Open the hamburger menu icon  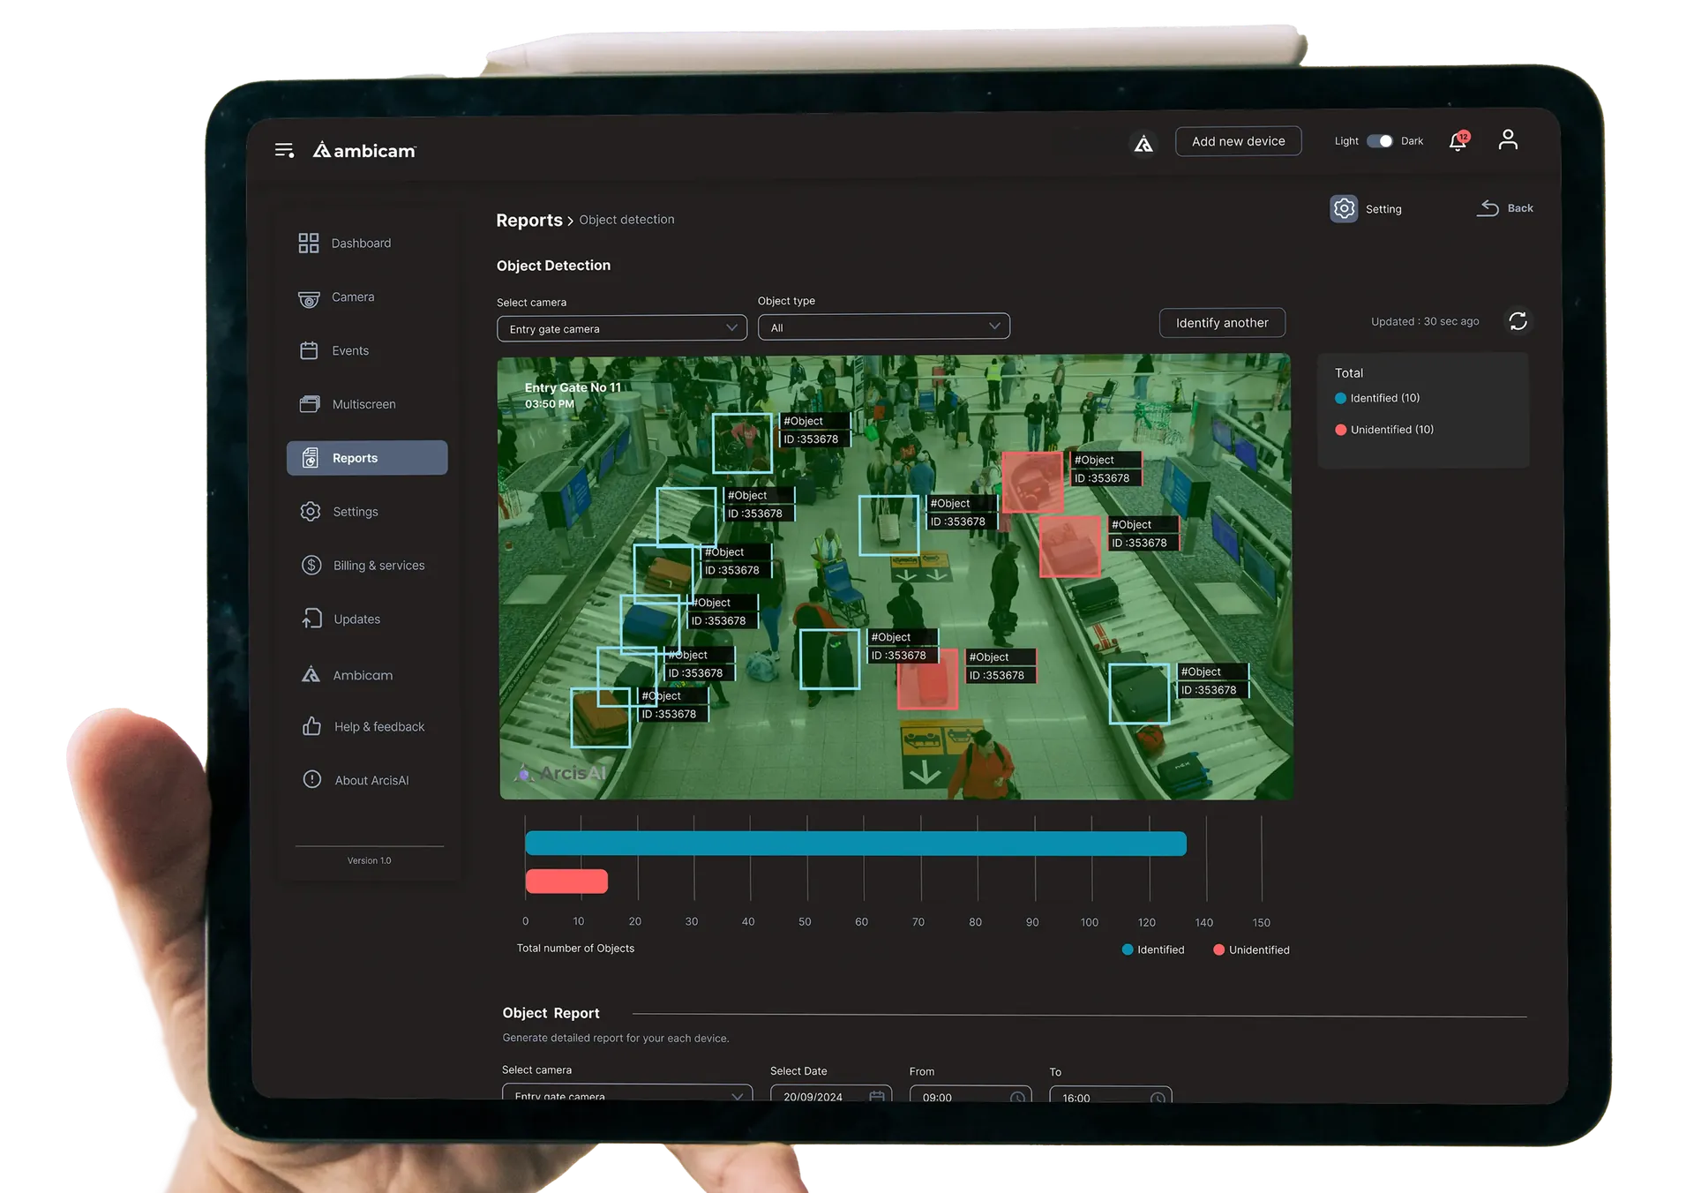(284, 151)
